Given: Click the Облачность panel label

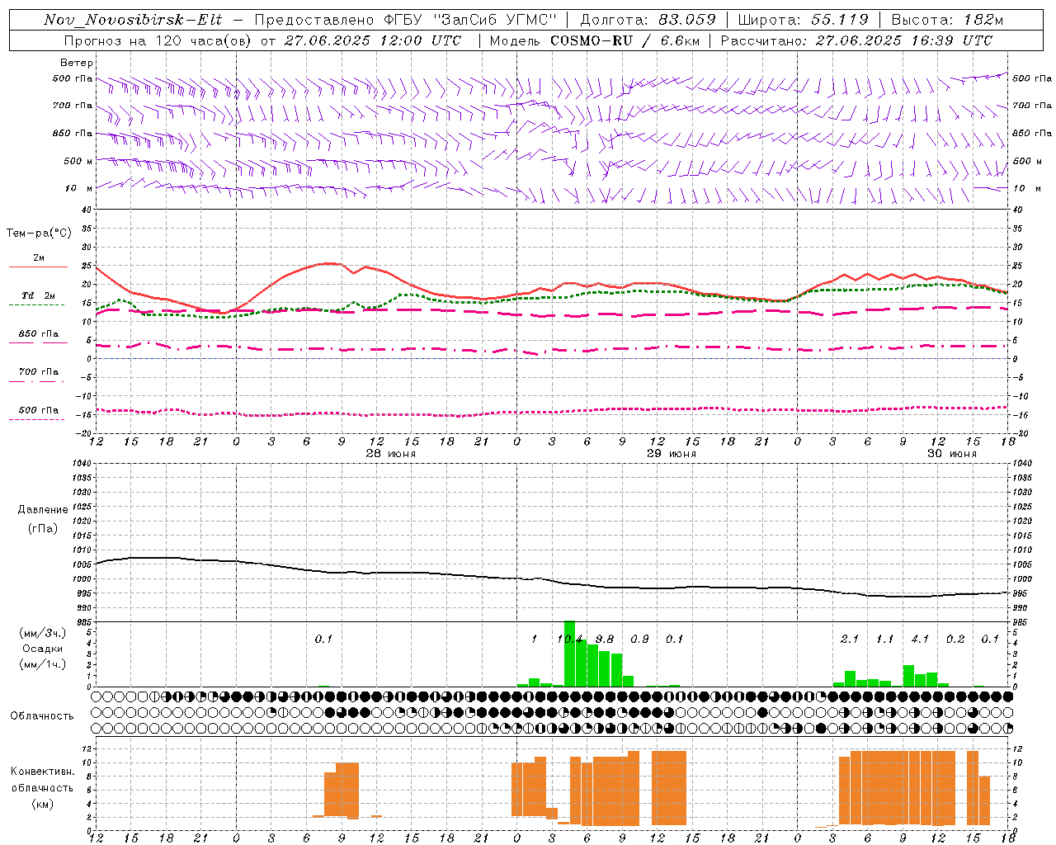Looking at the screenshot, I should pyautogui.click(x=42, y=716).
